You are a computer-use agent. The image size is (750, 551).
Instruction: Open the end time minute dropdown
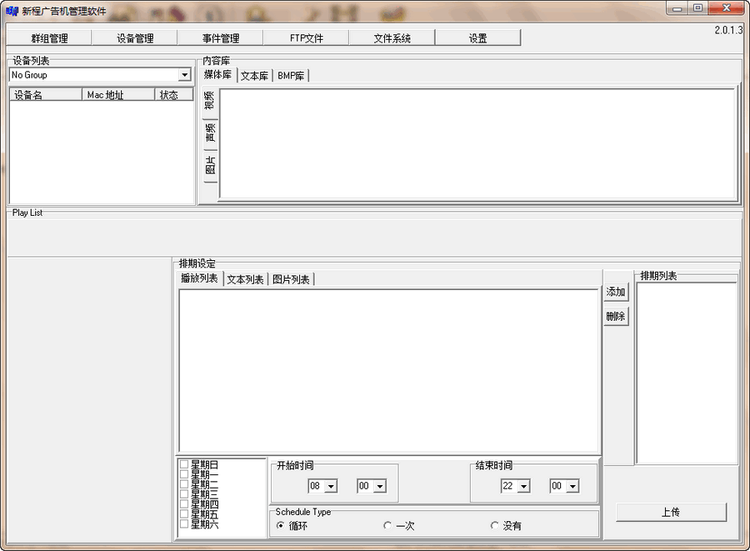point(572,486)
